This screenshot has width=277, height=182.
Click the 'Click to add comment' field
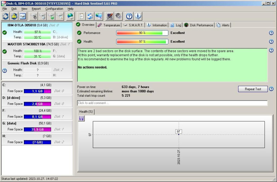(x=172, y=103)
